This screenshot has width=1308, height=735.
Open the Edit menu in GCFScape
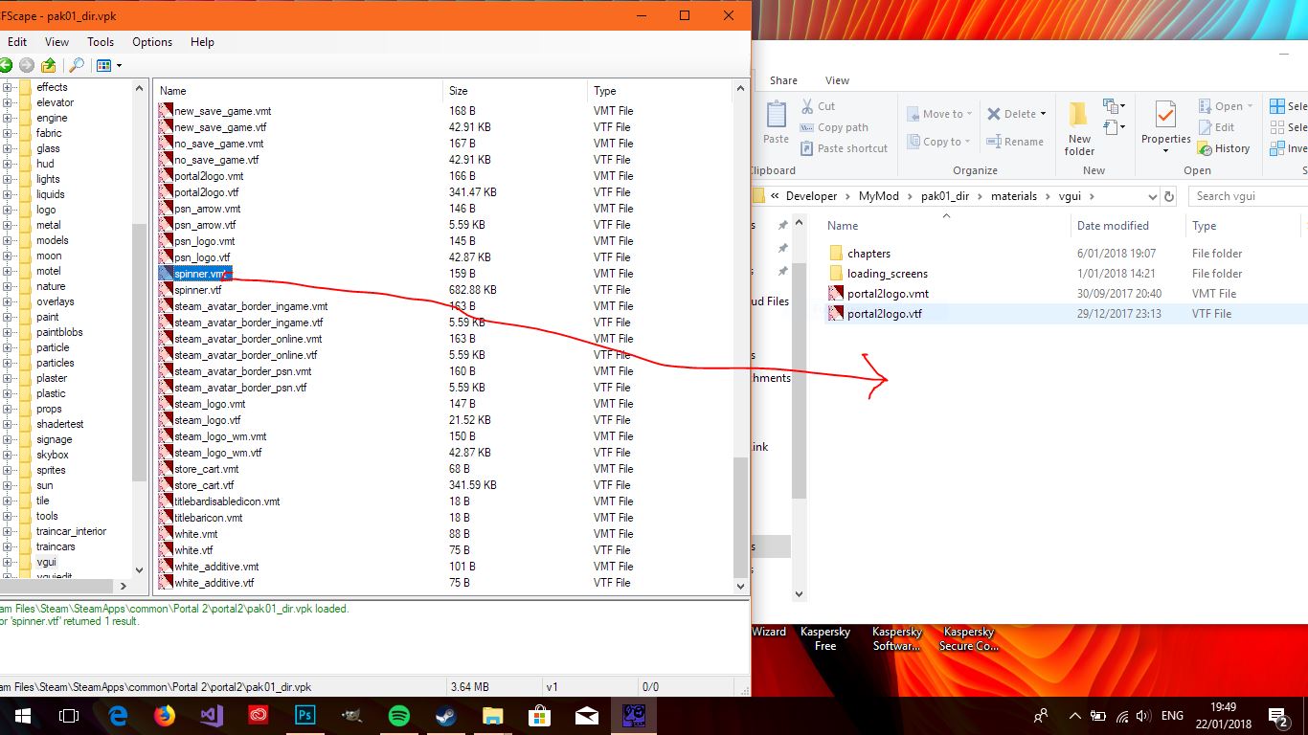(x=17, y=42)
